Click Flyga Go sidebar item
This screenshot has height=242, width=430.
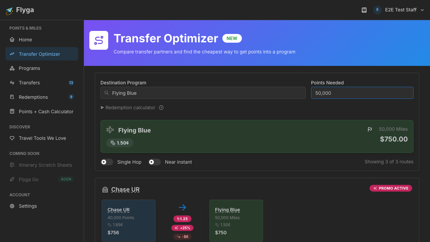click(42, 179)
